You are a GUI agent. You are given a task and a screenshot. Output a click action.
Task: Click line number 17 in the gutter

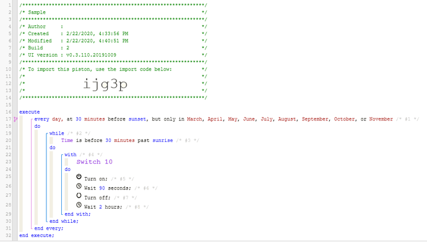(x=8, y=119)
